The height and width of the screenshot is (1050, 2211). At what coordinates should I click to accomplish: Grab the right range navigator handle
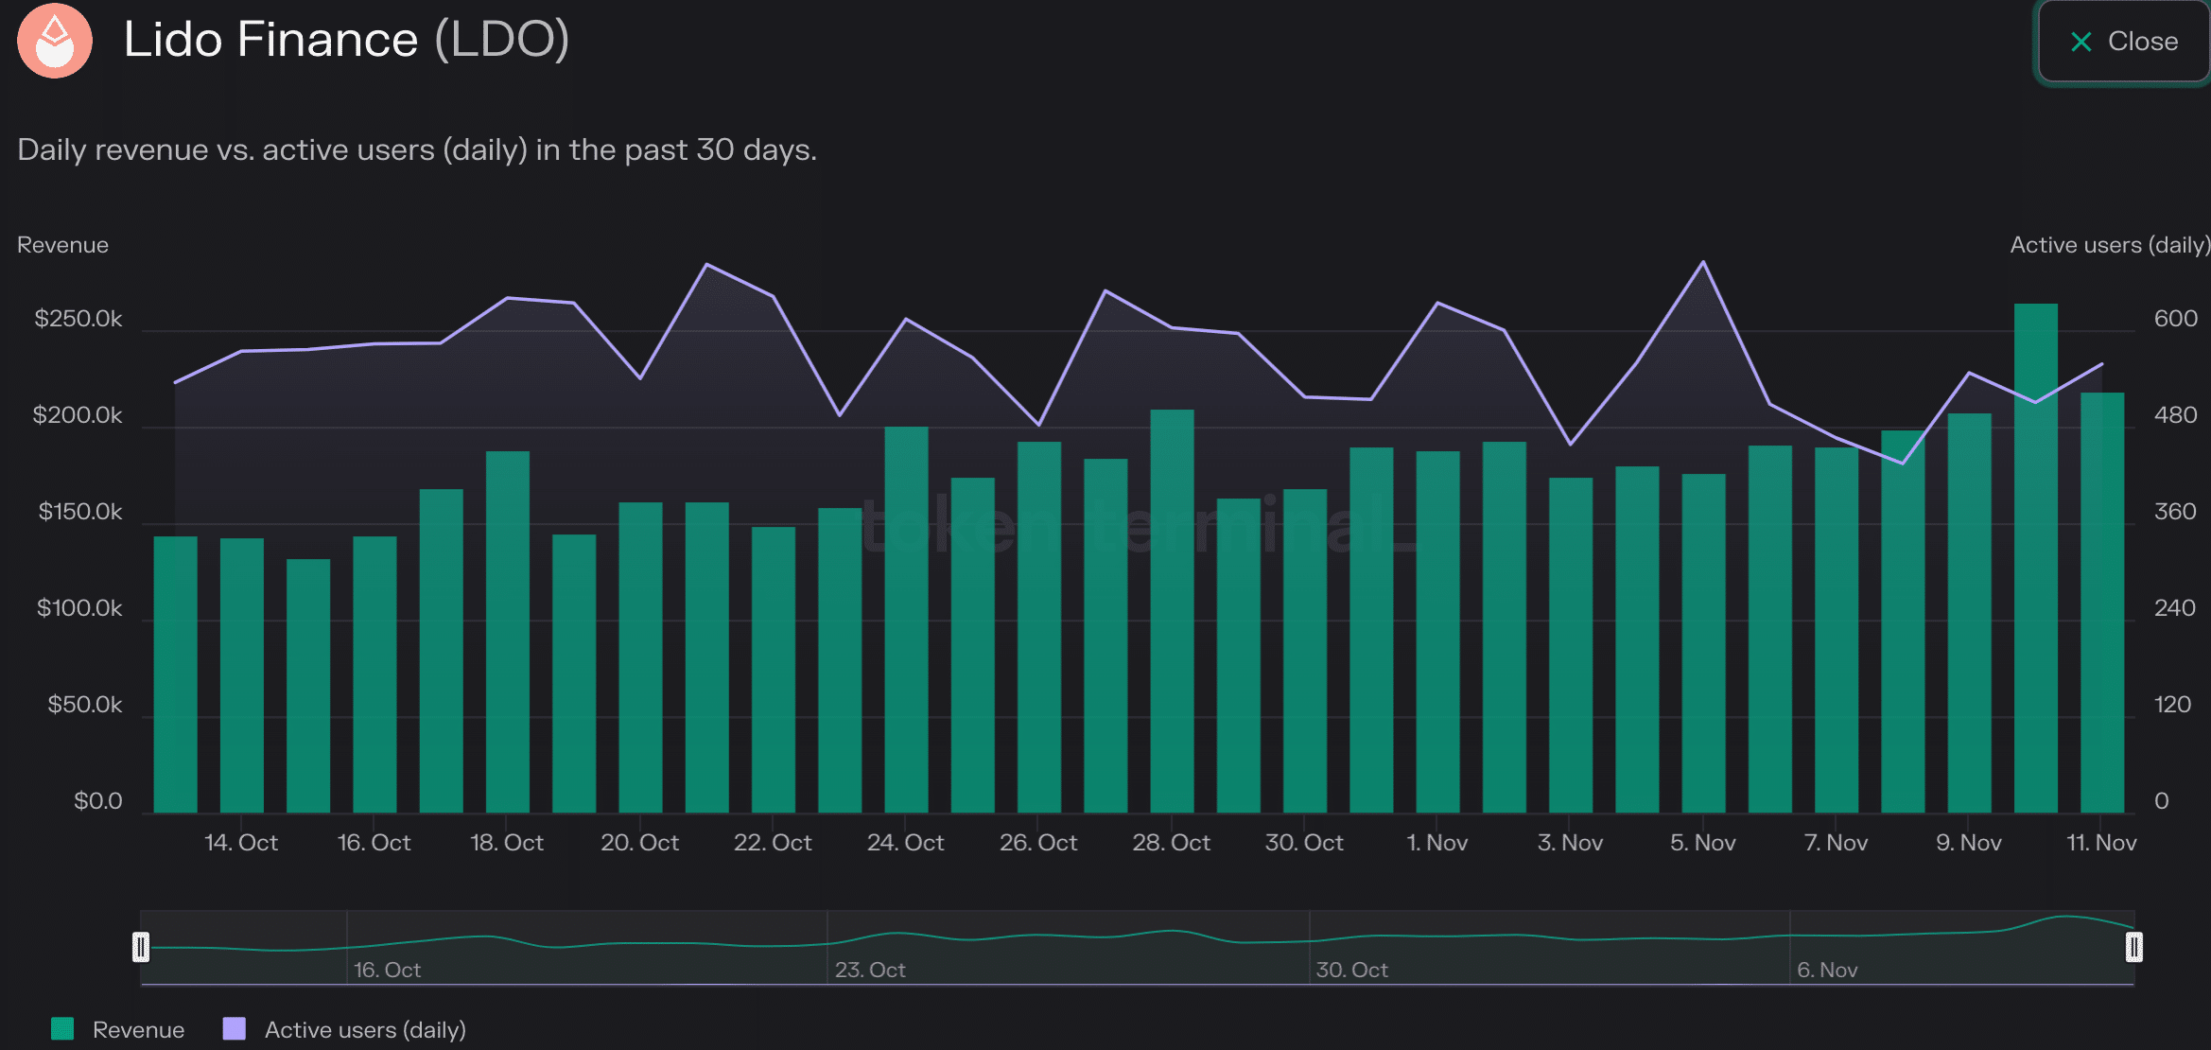pos(2134,947)
